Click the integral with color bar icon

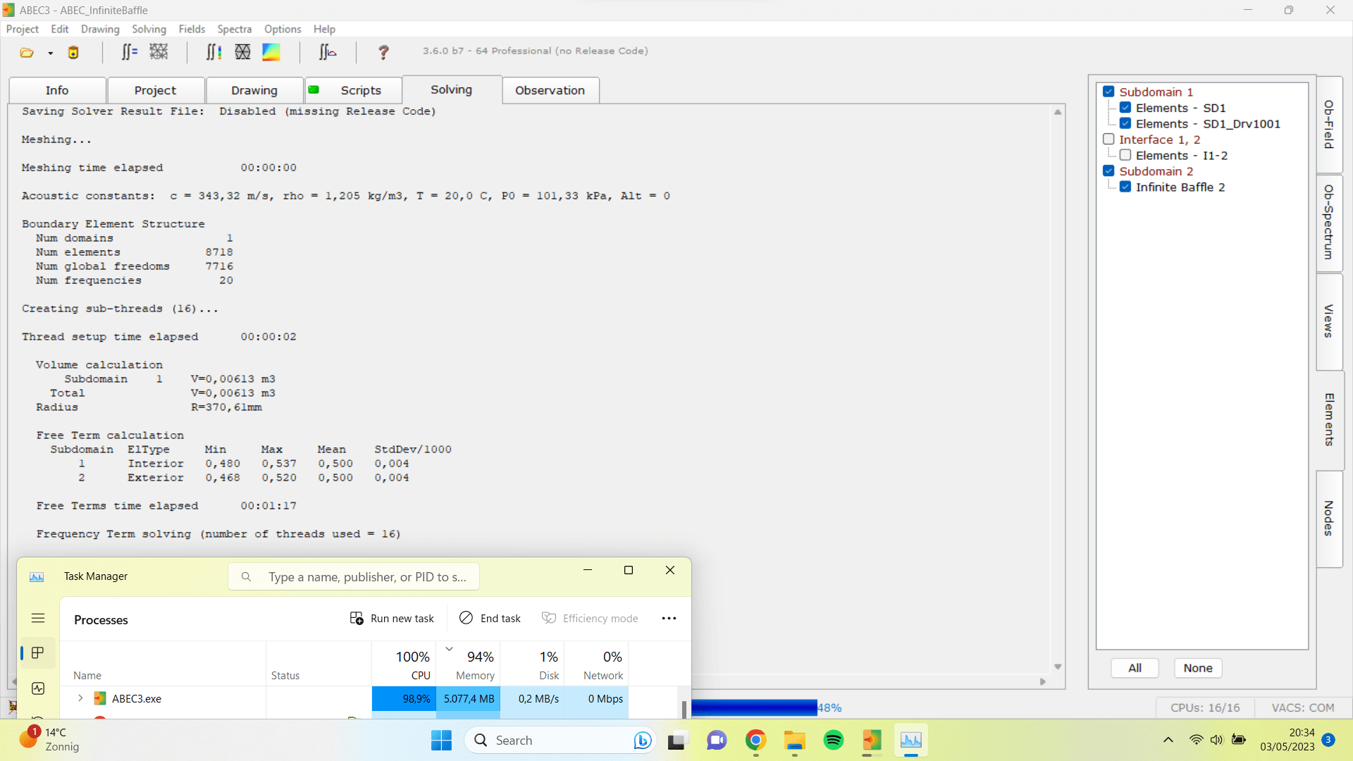tap(214, 51)
